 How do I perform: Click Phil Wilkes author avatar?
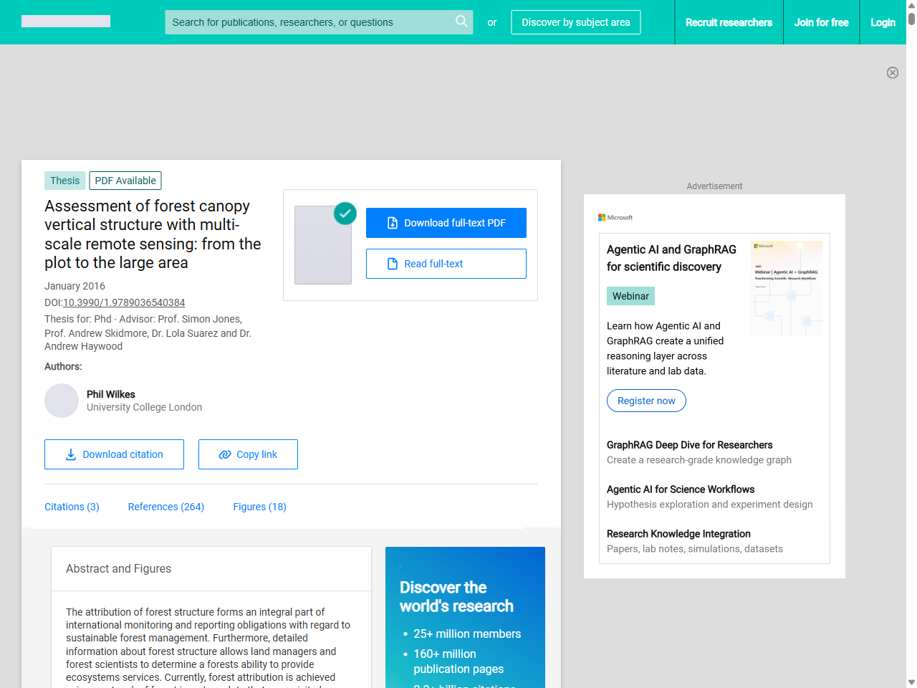pyautogui.click(x=62, y=401)
